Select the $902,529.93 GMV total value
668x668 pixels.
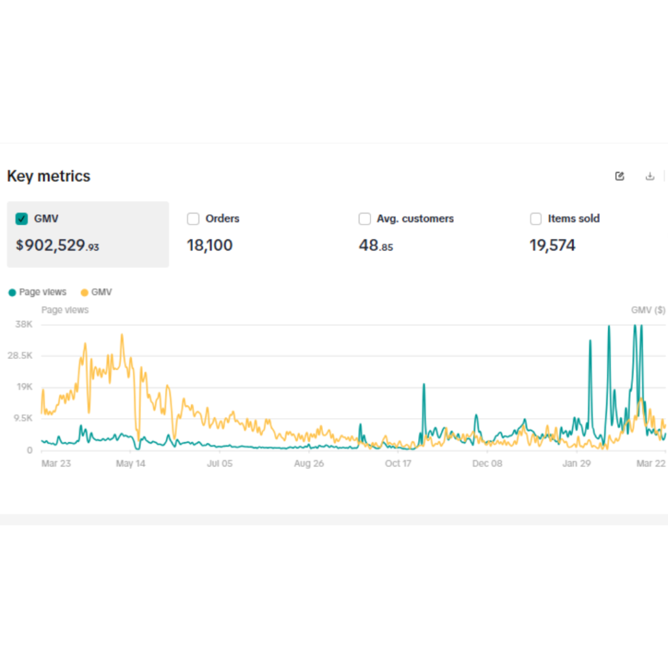coord(57,246)
